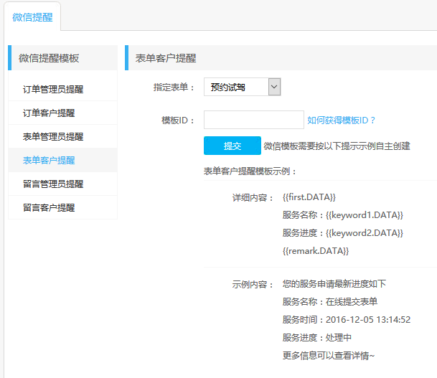Click 服务进度：处理中 example line
Image resolution: width=437 pixels, height=378 pixels.
[317, 338]
